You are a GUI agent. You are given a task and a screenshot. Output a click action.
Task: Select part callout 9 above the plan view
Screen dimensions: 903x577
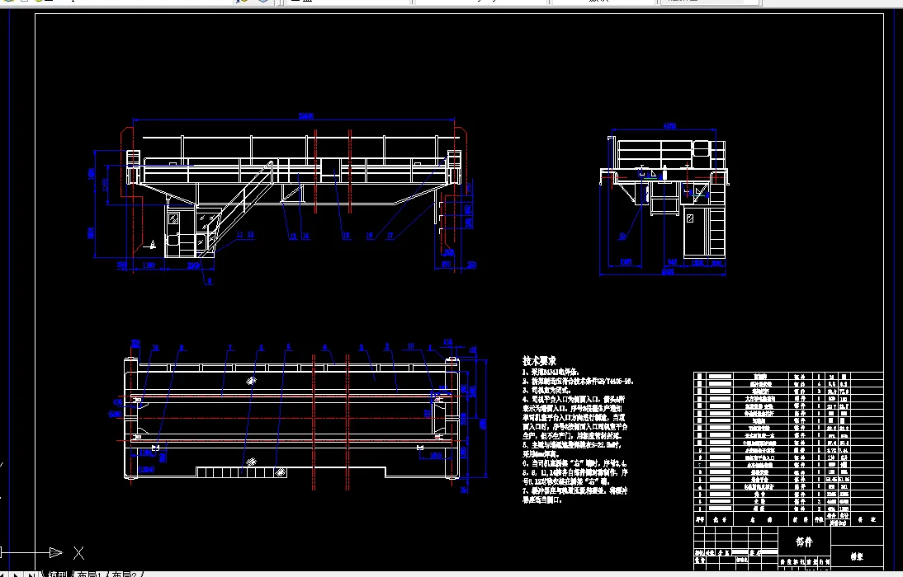[182, 348]
